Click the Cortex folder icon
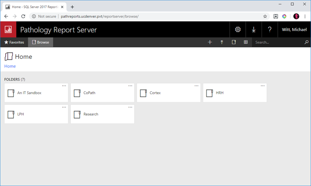The height and width of the screenshot is (186, 311). [x=143, y=93]
